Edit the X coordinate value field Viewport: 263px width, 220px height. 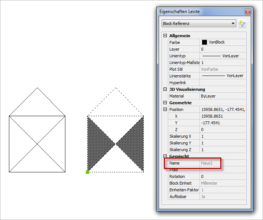point(223,116)
